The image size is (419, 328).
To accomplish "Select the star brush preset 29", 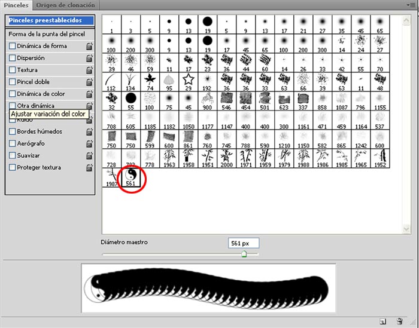I will pyautogui.click(x=189, y=82).
